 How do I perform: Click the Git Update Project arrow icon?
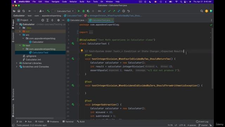104,11
